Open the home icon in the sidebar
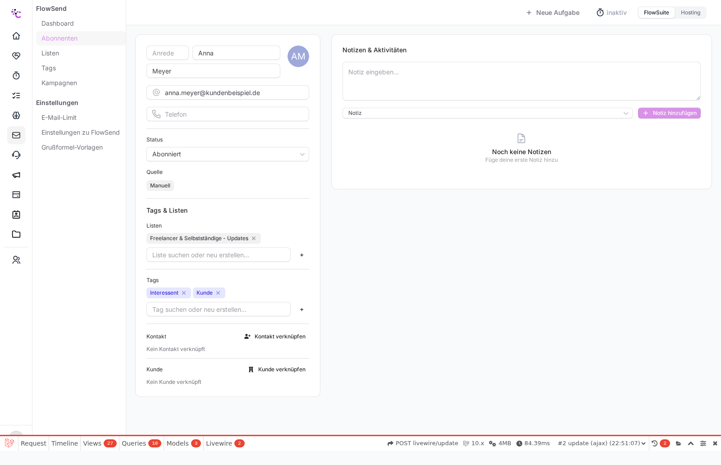 (16, 36)
